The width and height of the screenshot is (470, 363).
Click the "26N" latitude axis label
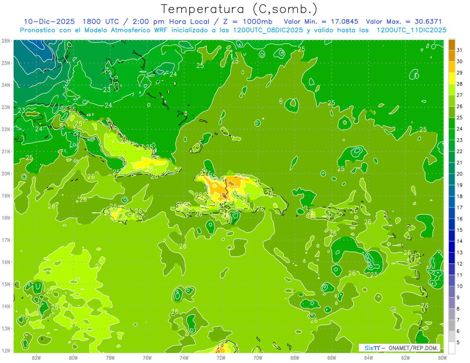pyautogui.click(x=6, y=41)
